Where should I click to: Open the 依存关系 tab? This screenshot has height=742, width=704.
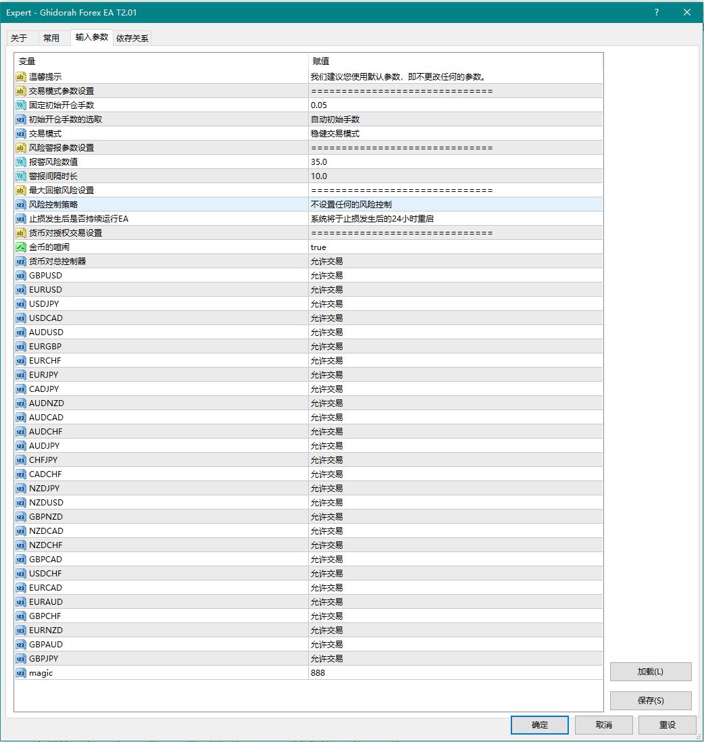(132, 39)
